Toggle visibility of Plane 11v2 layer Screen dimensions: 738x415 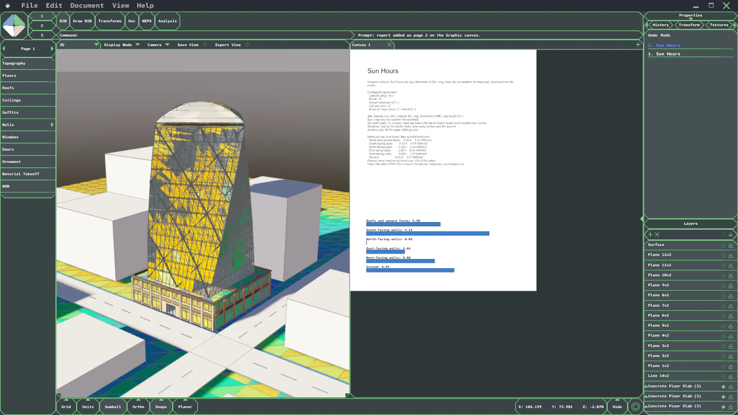723,266
